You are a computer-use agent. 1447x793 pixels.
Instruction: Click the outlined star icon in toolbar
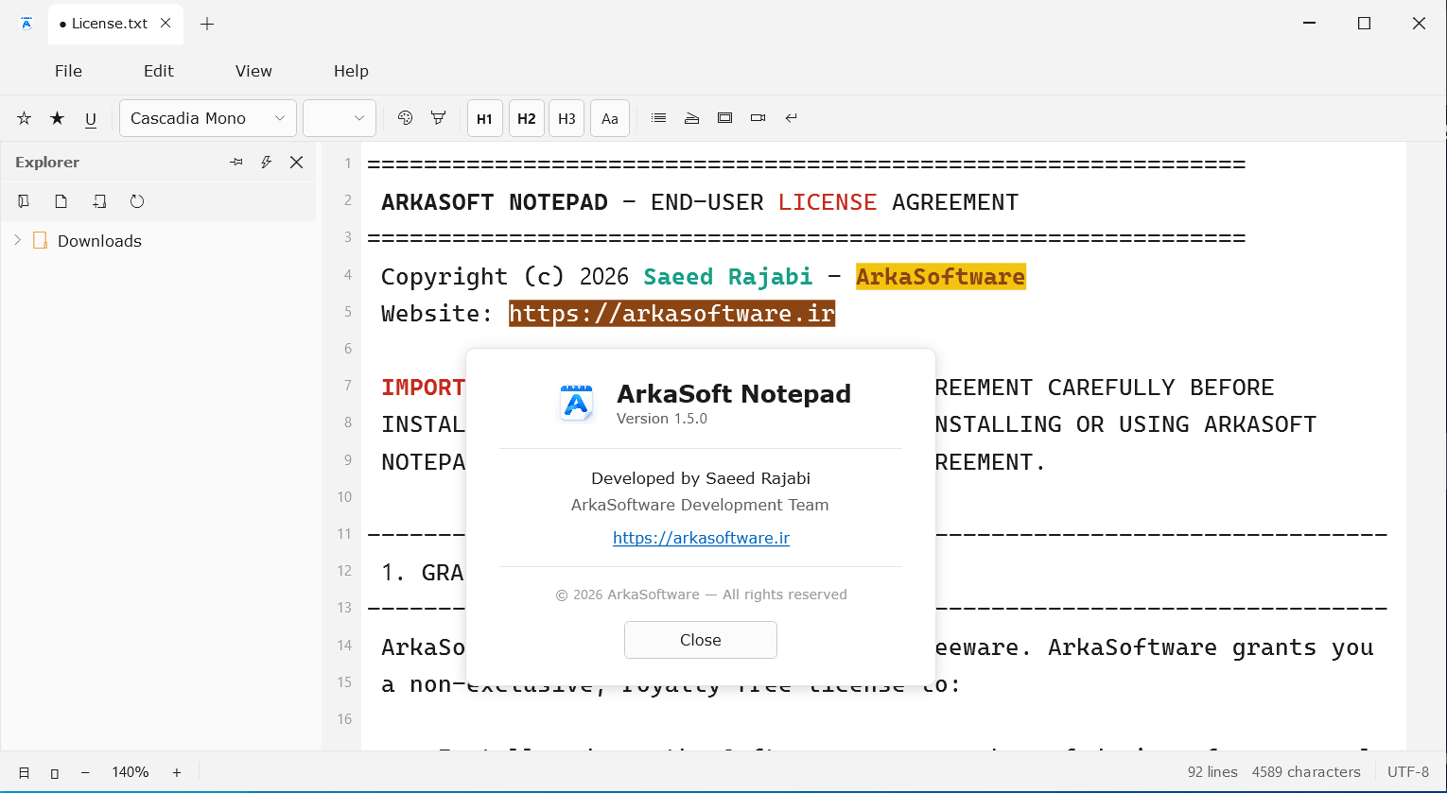coord(25,118)
